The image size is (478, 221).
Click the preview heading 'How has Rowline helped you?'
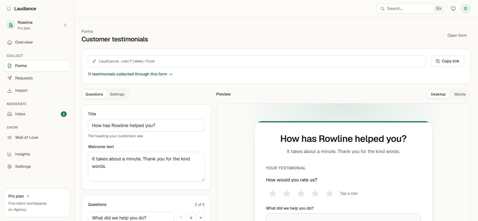(343, 139)
